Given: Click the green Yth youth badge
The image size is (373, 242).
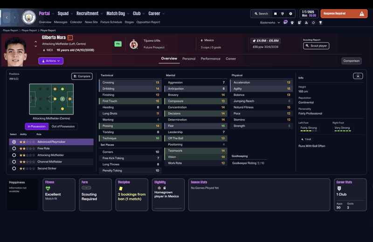Looking at the screenshot, I should [x=118, y=44].
